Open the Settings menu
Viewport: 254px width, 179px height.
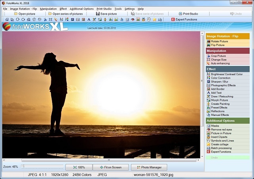[x=130, y=9]
